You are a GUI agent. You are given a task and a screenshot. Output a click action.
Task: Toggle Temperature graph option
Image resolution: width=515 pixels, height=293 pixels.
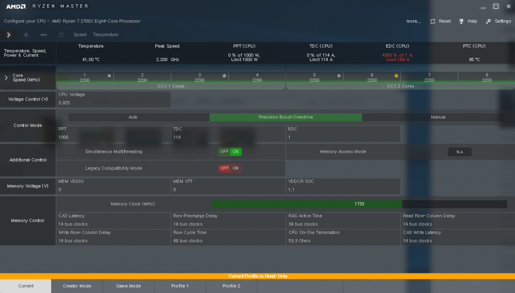pyautogui.click(x=105, y=35)
